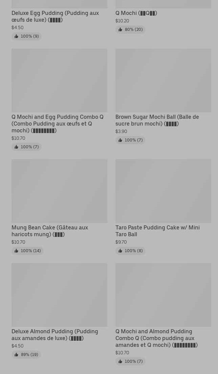
Task: Click thumbs-up rating for Mung Bean Cake
Action: pyautogui.click(x=28, y=251)
